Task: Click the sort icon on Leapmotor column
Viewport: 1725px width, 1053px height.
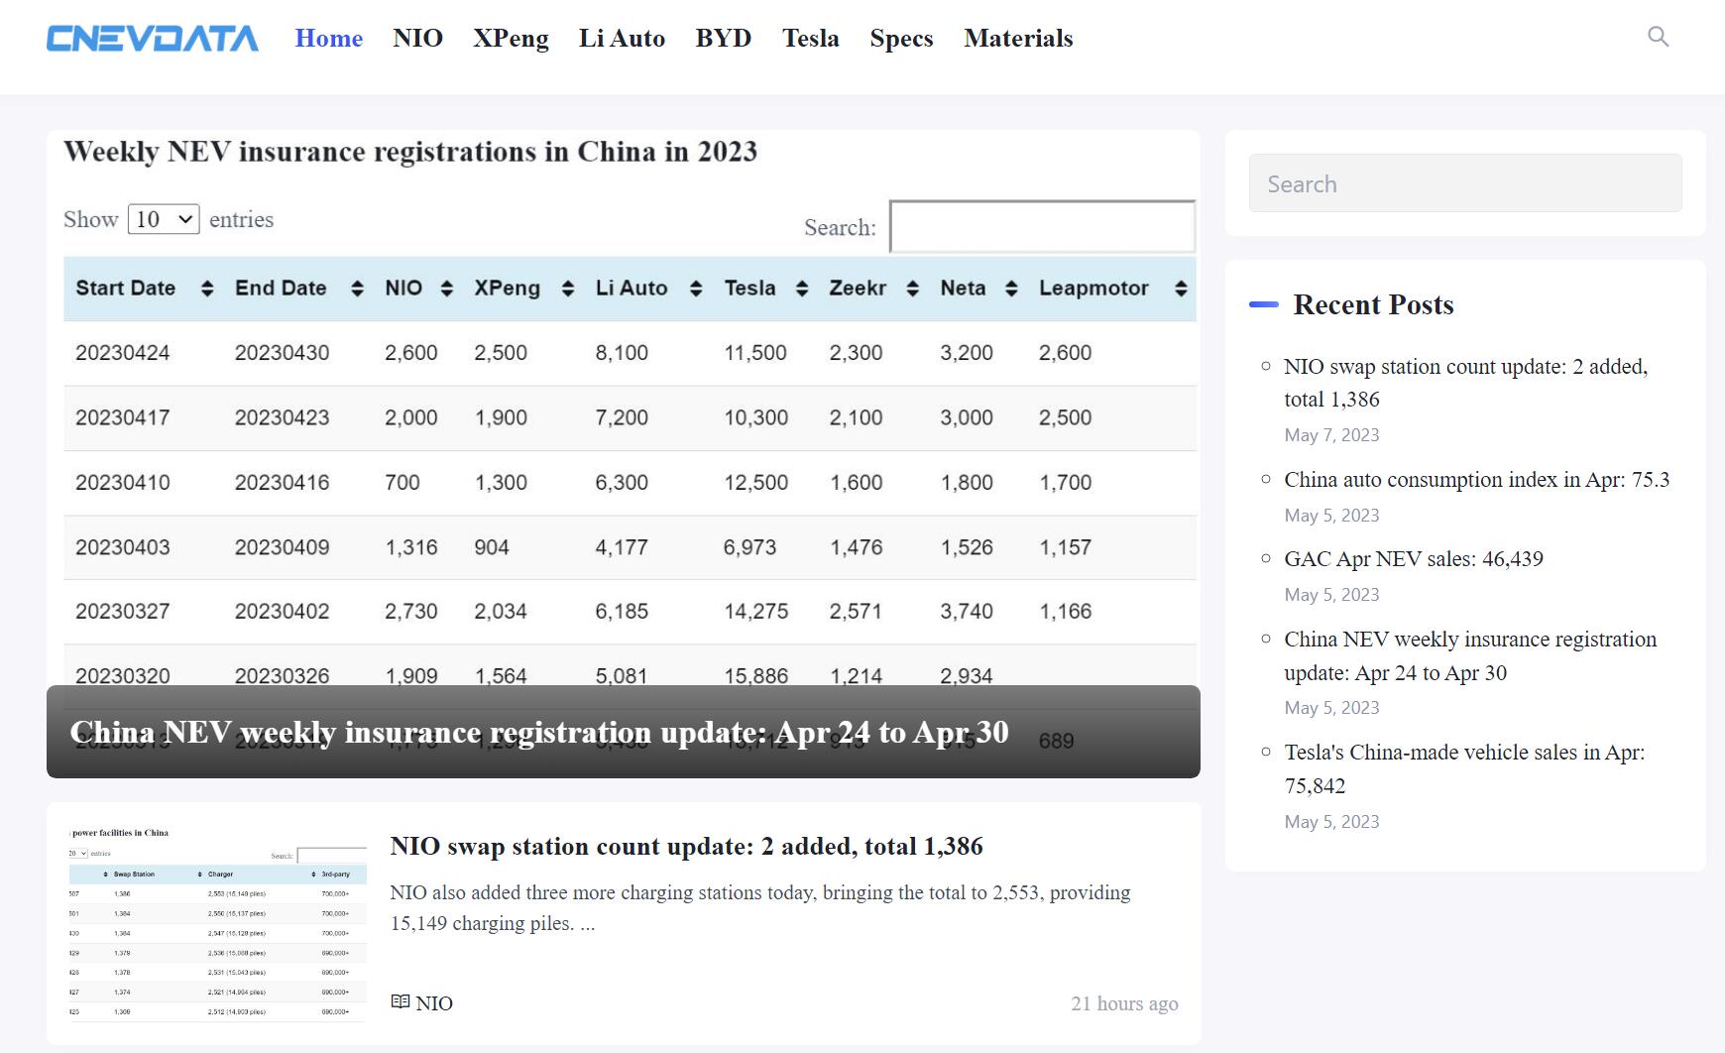Action: [1180, 289]
